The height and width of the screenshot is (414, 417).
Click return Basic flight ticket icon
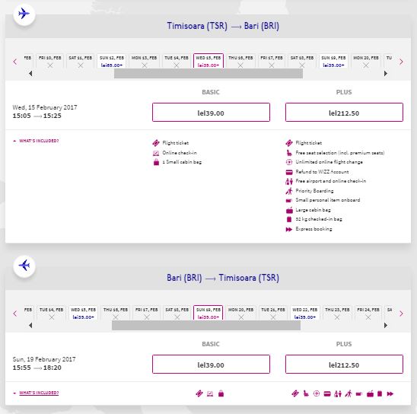[199, 393]
